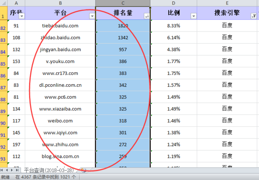The width and height of the screenshot is (259, 180).
Task: Select column B header
Action: pos(60,3)
